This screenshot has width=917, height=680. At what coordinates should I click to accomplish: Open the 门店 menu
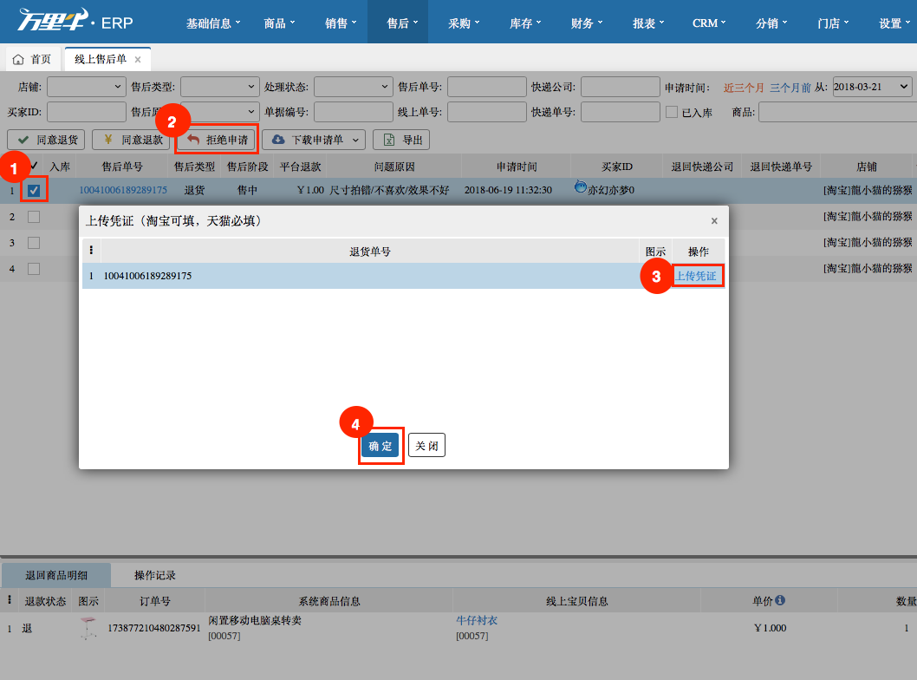coord(833,23)
